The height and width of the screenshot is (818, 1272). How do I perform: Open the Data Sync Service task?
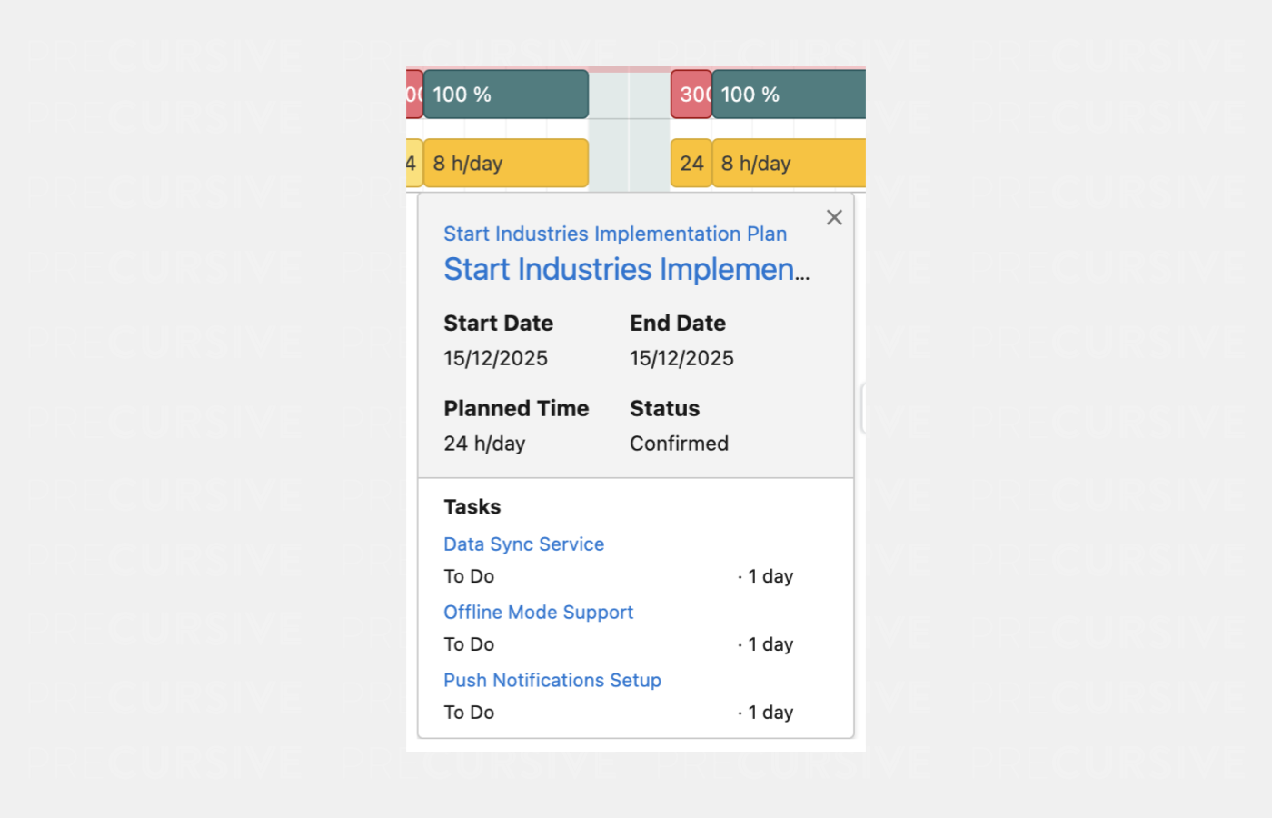click(x=523, y=544)
